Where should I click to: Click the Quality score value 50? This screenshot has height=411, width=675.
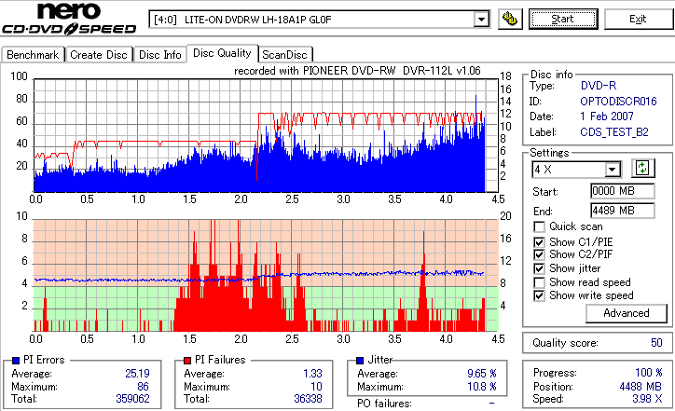656,343
